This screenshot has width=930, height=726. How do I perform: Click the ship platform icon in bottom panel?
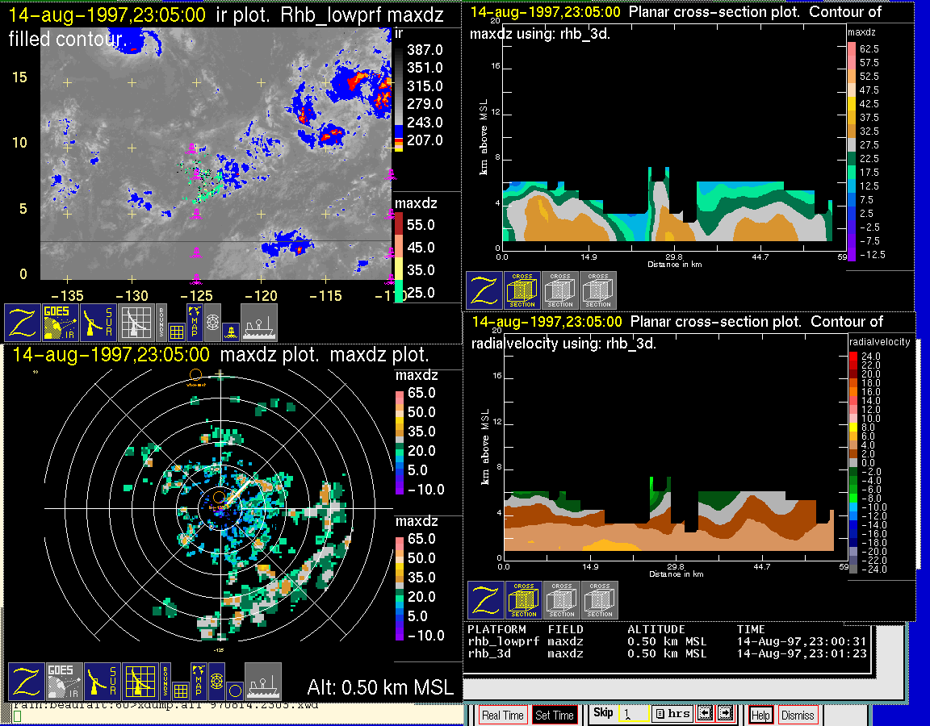point(262,681)
